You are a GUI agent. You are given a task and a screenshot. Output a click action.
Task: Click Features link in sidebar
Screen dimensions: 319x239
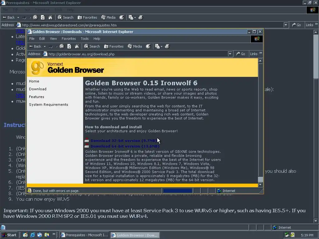click(36, 97)
